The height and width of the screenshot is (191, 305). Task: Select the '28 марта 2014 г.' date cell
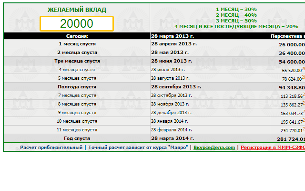point(173,138)
